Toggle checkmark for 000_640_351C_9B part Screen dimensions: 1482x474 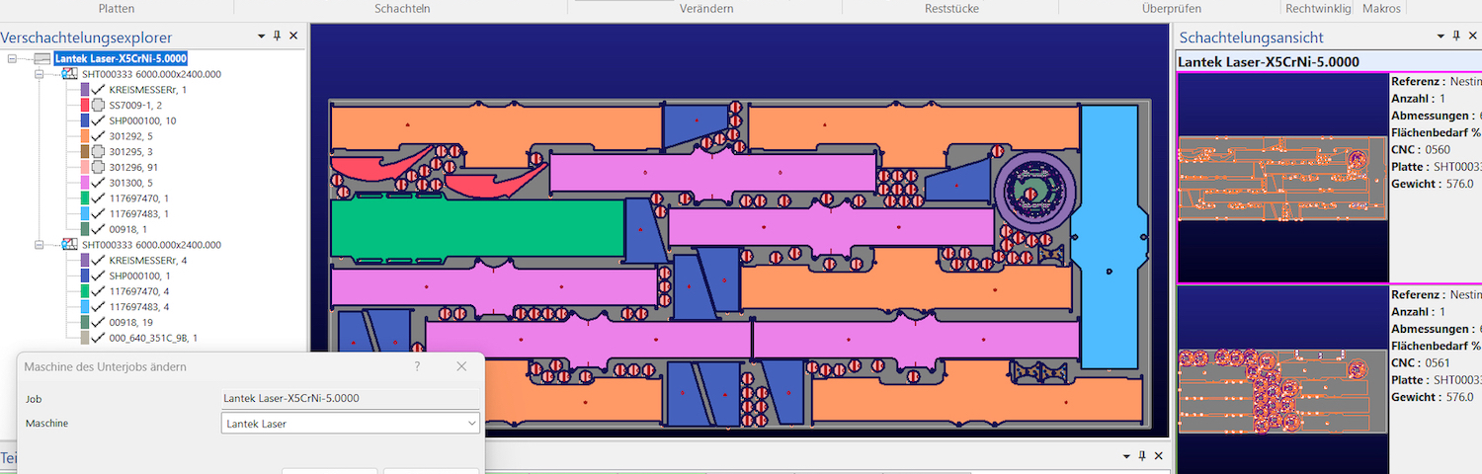pyautogui.click(x=98, y=338)
